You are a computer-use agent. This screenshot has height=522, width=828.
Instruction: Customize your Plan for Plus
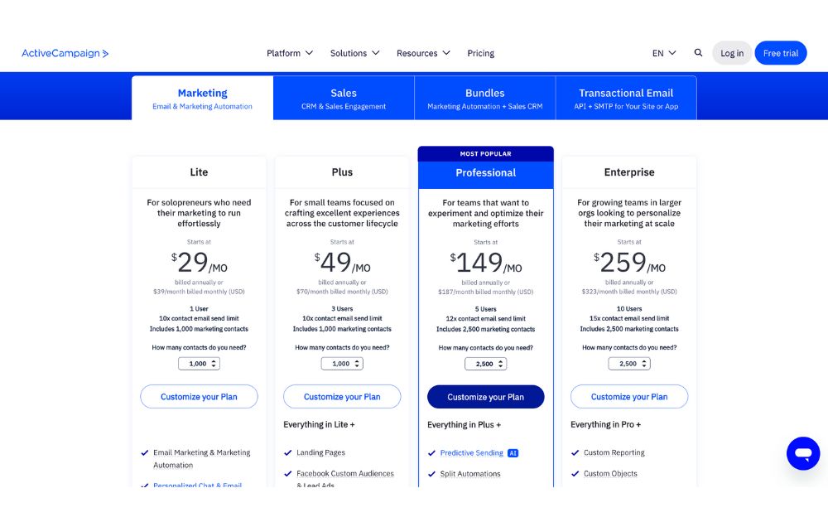point(342,397)
